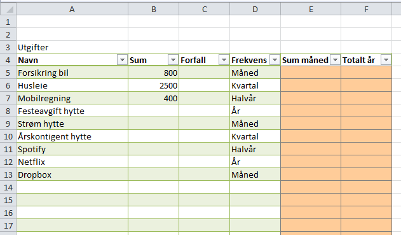Select the Netflix cell

click(72, 162)
